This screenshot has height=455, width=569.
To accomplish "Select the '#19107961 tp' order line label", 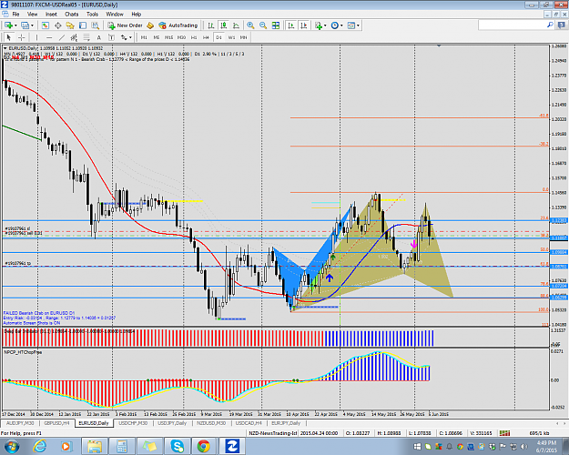I will click(x=18, y=263).
